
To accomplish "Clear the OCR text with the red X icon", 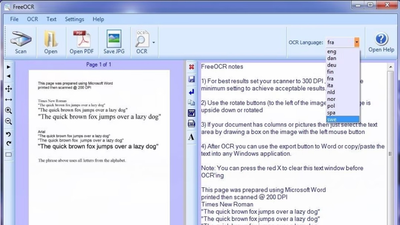I will (191, 67).
